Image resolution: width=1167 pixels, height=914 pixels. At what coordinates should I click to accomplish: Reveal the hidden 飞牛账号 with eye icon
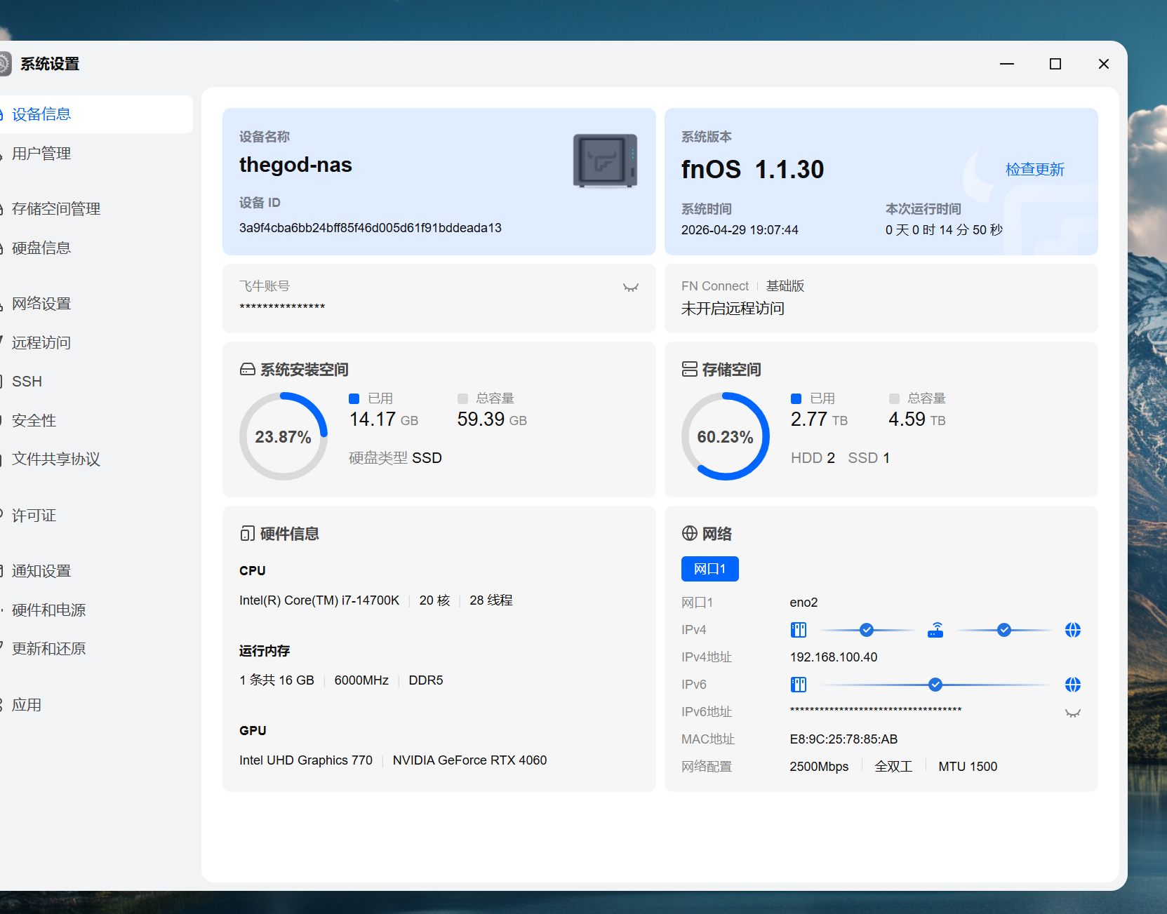630,288
